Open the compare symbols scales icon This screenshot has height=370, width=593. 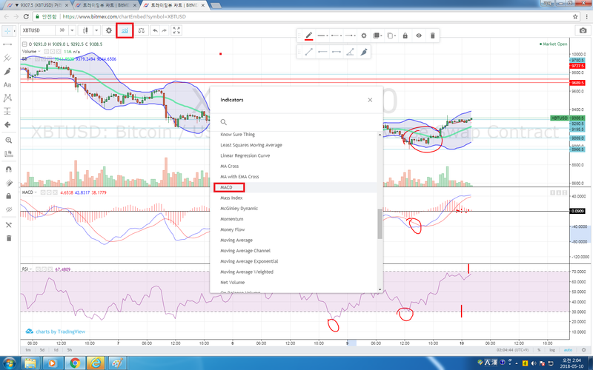pyautogui.click(x=142, y=30)
